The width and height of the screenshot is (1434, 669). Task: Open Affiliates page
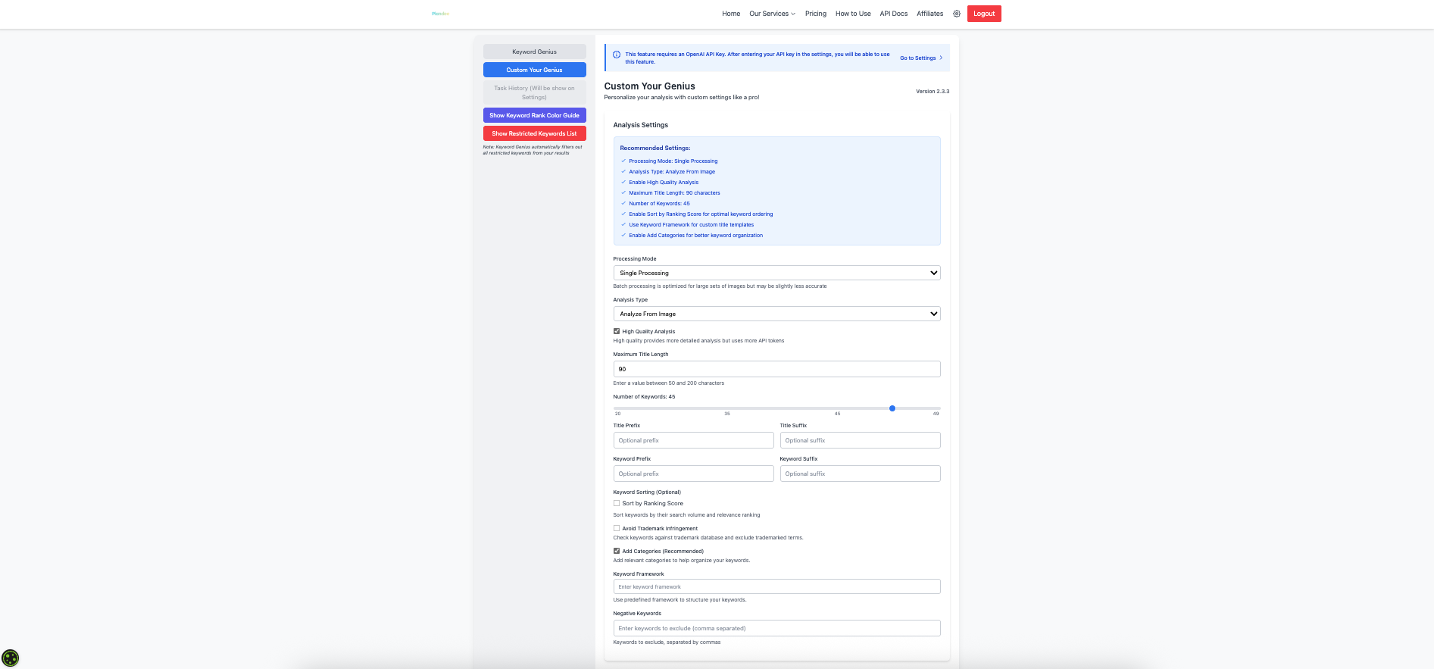coord(930,14)
